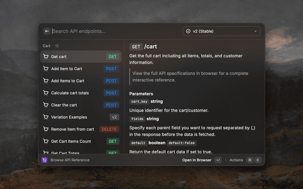This screenshot has width=303, height=189.
Task: Click the v2 badge on Variation Examples
Action: tap(115, 117)
